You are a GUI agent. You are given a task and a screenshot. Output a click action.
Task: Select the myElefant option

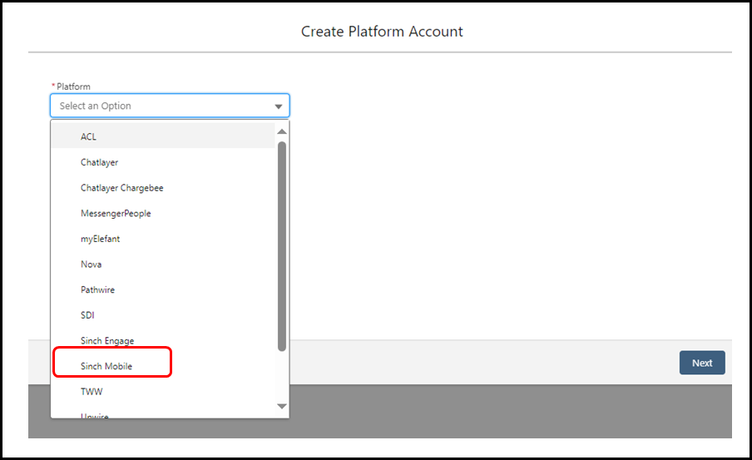tap(164, 239)
